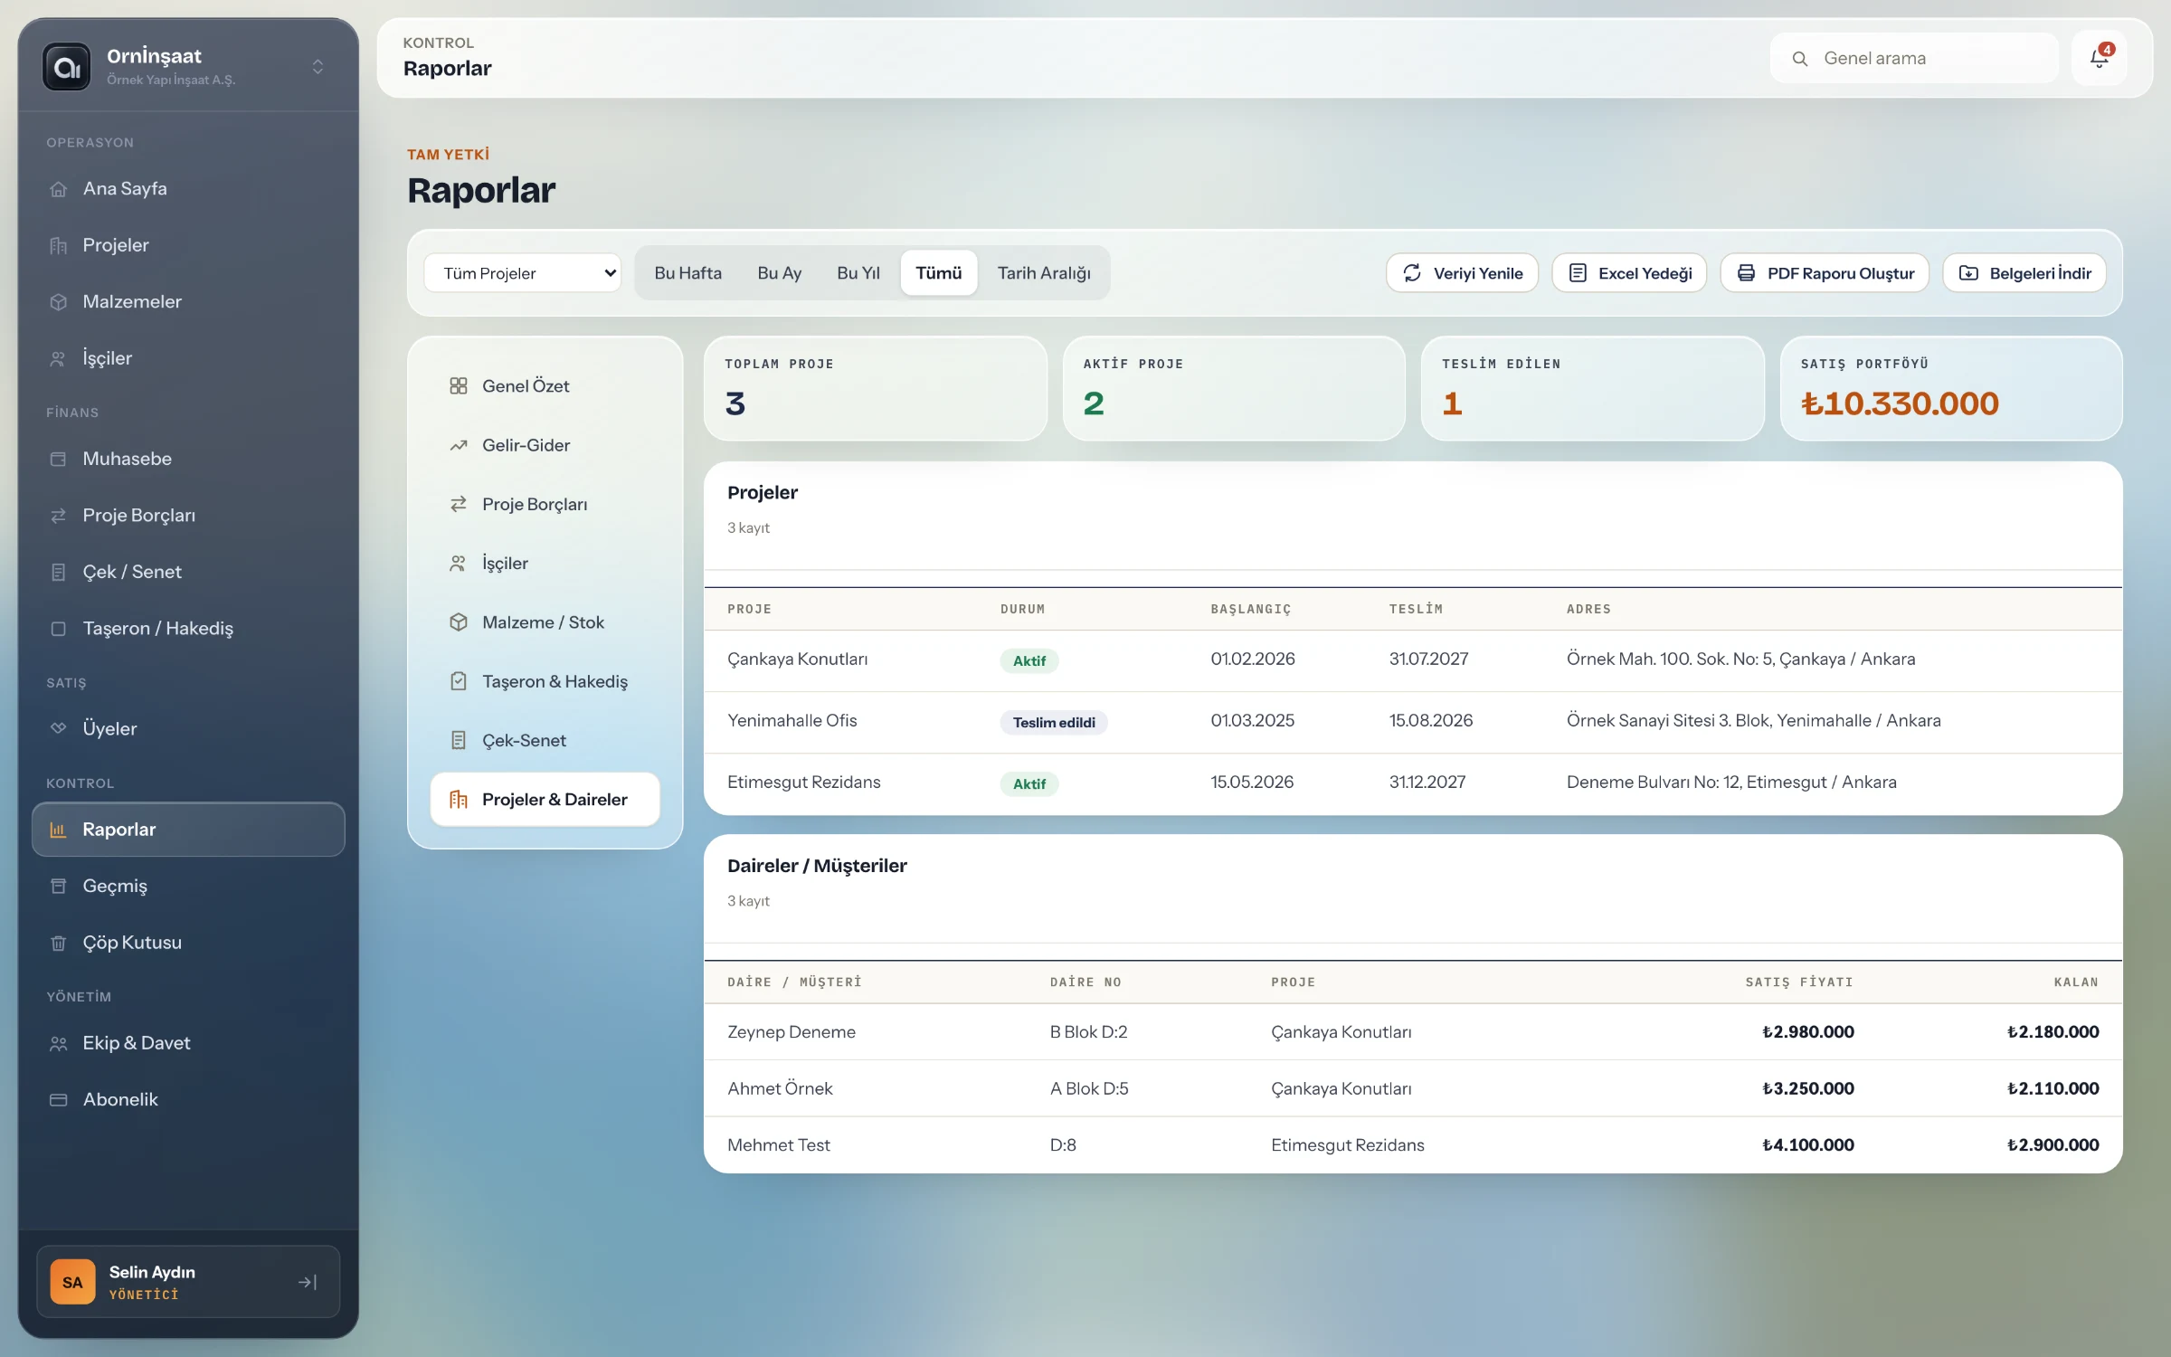The height and width of the screenshot is (1357, 2171).
Task: Click the Orninşaat logo icon
Action: coord(67,67)
